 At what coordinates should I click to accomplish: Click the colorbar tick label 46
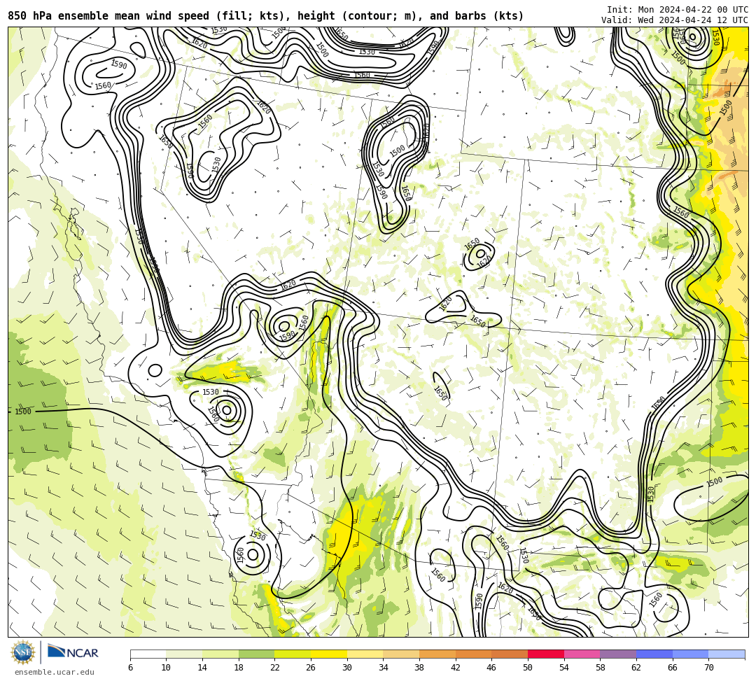pyautogui.click(x=492, y=668)
